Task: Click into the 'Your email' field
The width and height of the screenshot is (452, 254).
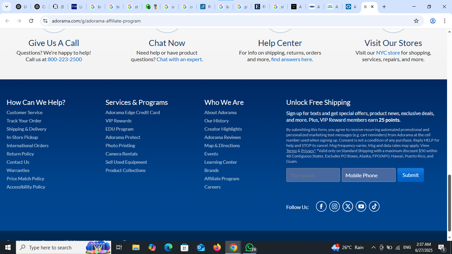Action: click(313, 175)
